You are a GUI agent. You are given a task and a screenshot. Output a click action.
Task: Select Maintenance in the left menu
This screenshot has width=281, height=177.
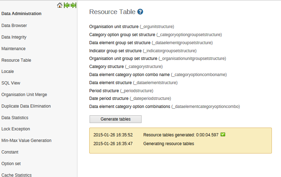coord(13,49)
